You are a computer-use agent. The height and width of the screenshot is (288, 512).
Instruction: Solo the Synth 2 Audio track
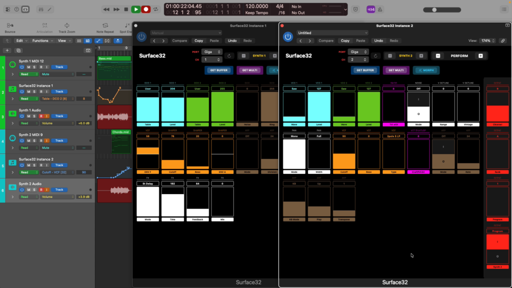pyautogui.click(x=34, y=189)
